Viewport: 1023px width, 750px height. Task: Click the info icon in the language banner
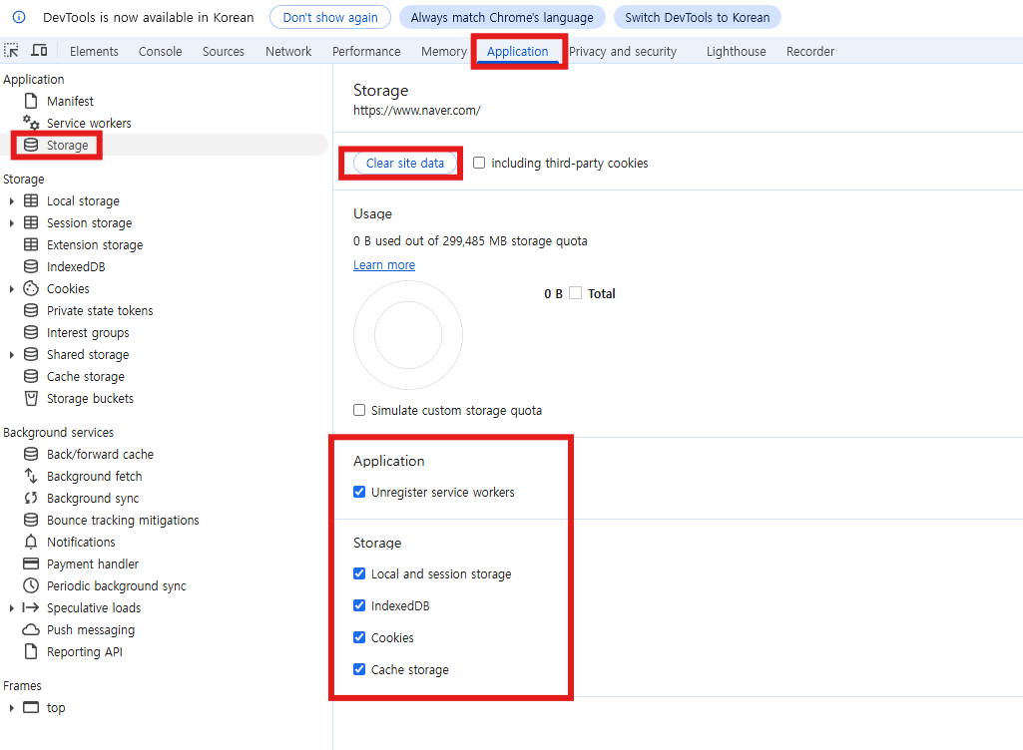point(19,17)
